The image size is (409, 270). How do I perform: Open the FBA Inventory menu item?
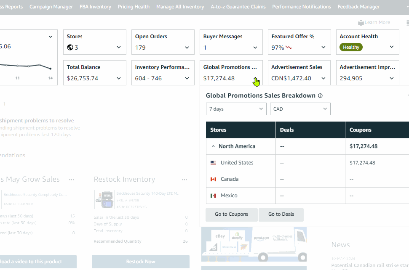pos(95,7)
